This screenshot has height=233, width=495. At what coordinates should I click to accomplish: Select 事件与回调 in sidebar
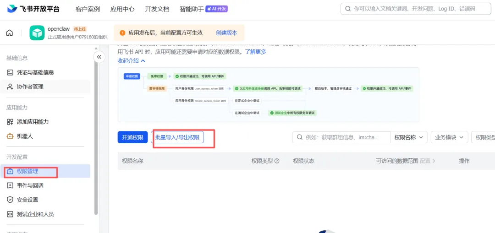45,185
